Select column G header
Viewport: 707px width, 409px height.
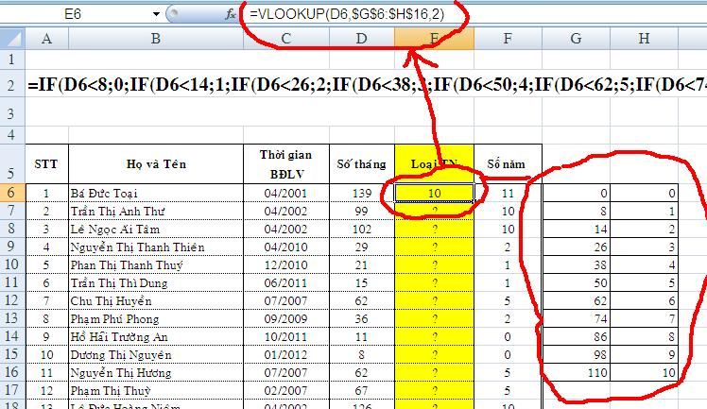click(x=576, y=39)
